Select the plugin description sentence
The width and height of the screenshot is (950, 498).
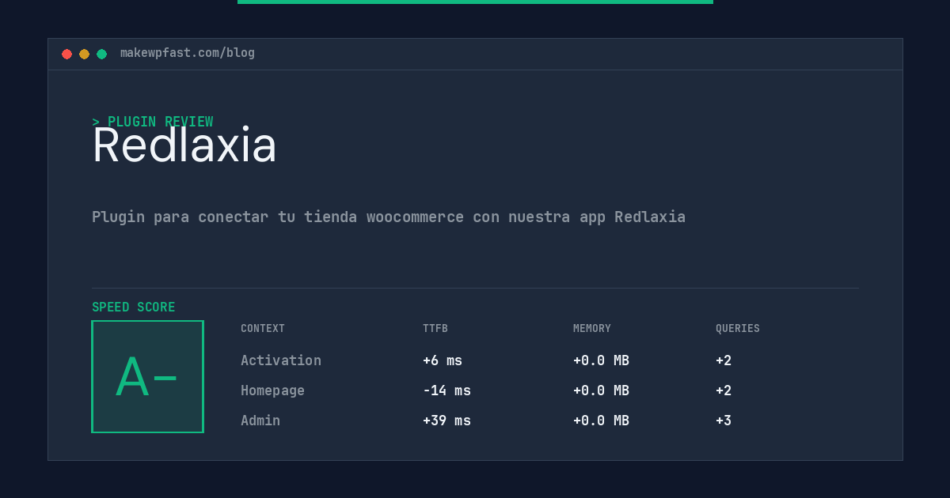pyautogui.click(x=389, y=217)
